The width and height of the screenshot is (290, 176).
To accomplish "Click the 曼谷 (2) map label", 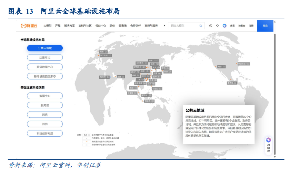I will pos(133,88).
